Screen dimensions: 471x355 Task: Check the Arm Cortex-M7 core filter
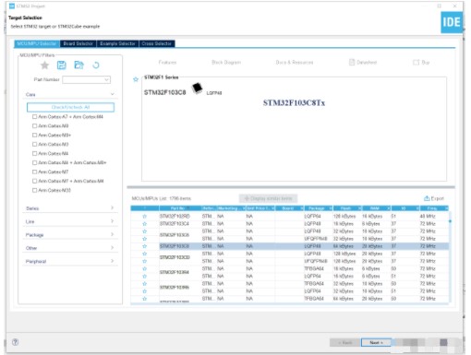coord(34,172)
